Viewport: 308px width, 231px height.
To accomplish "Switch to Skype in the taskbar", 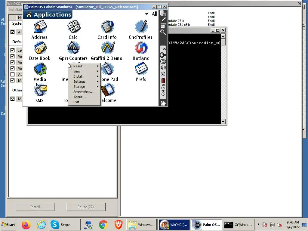I will click(65, 224).
